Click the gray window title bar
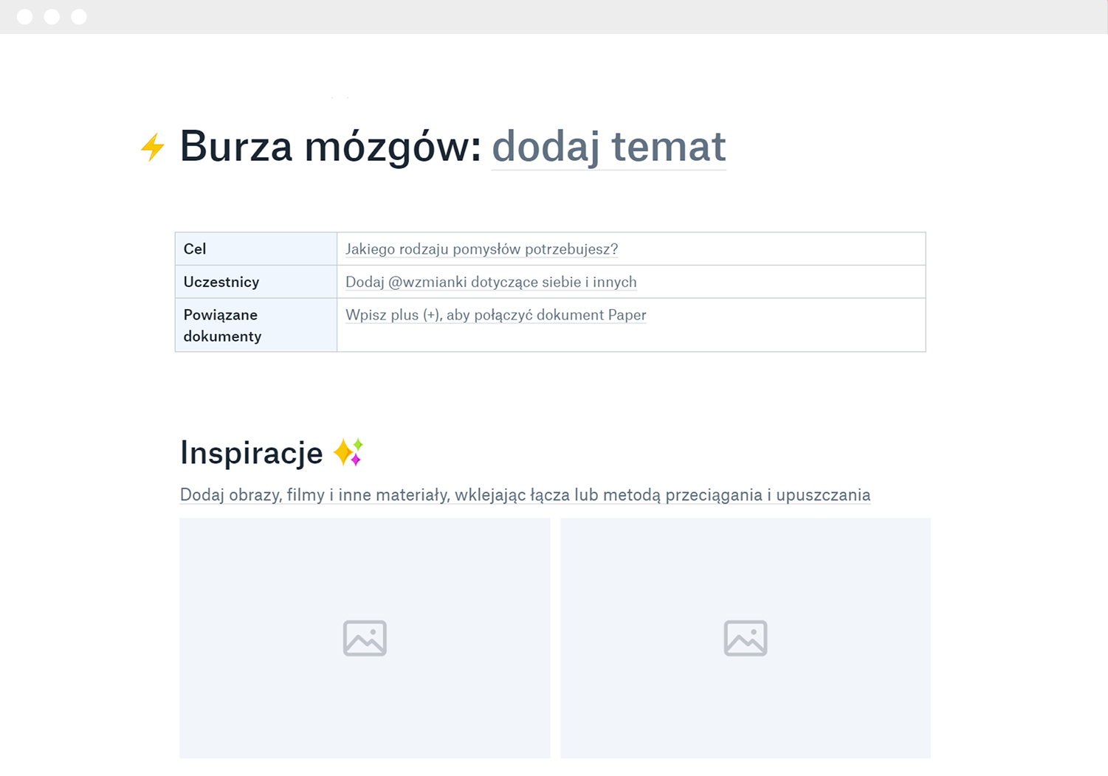 tap(554, 16)
